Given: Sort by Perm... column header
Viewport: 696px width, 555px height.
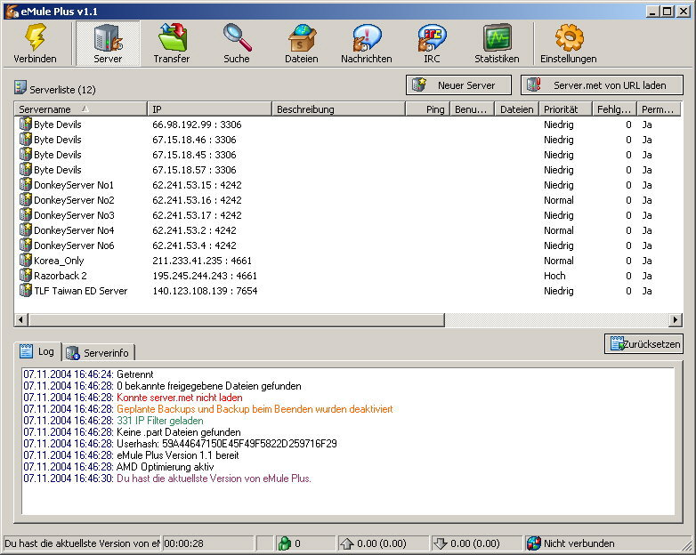Looking at the screenshot, I should point(660,109).
